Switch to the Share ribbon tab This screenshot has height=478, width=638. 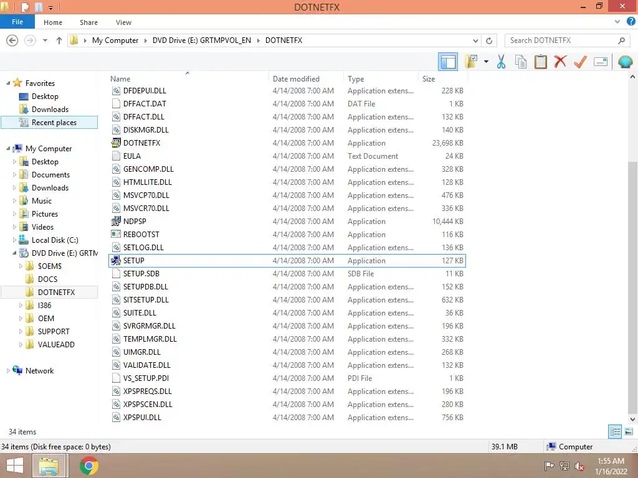tap(88, 22)
